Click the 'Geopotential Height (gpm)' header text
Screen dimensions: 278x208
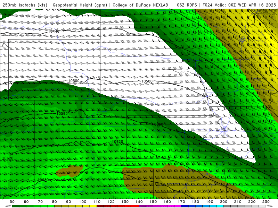point(80,5)
